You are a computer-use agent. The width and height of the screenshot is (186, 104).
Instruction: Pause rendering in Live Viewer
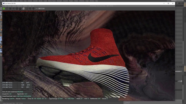coord(10,9)
